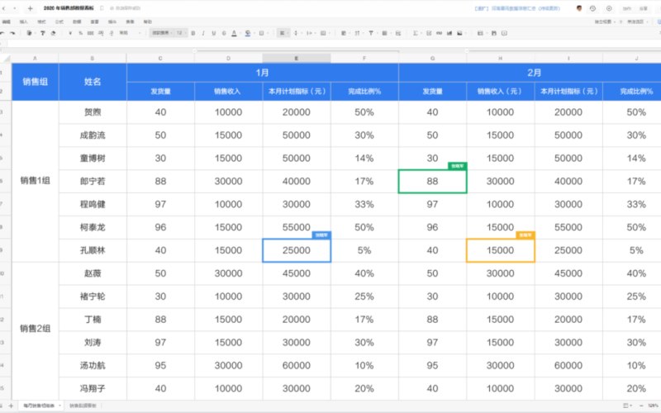Open the font family dropdown
Image resolution: width=661 pixels, height=413 pixels.
click(x=162, y=33)
